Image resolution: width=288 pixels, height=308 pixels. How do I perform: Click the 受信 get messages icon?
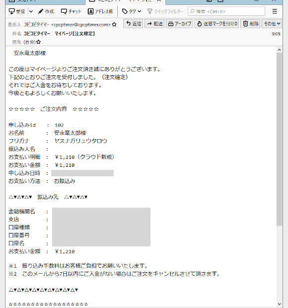point(12,11)
